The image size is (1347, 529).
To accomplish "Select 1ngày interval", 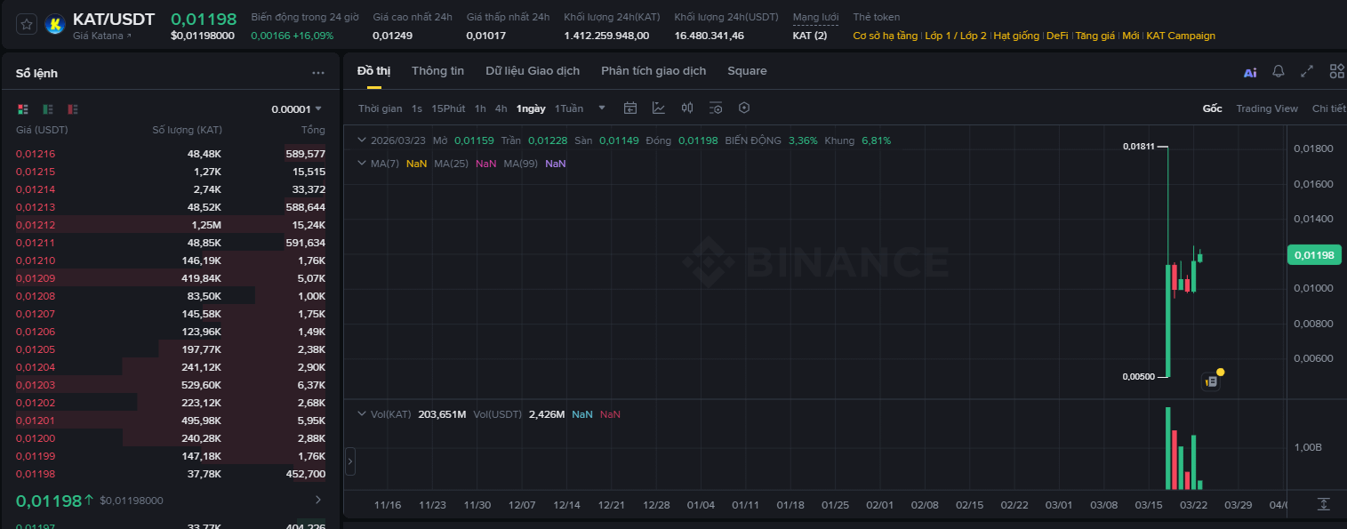I will (x=531, y=108).
